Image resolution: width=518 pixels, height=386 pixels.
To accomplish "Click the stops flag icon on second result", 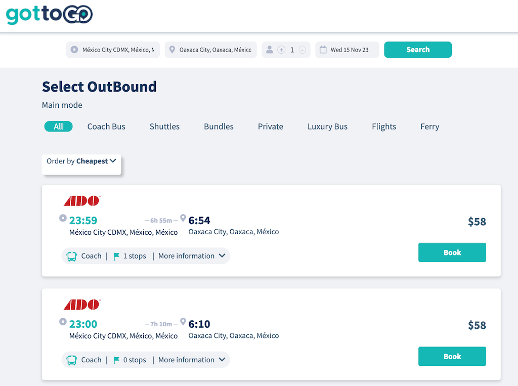I will coord(117,360).
